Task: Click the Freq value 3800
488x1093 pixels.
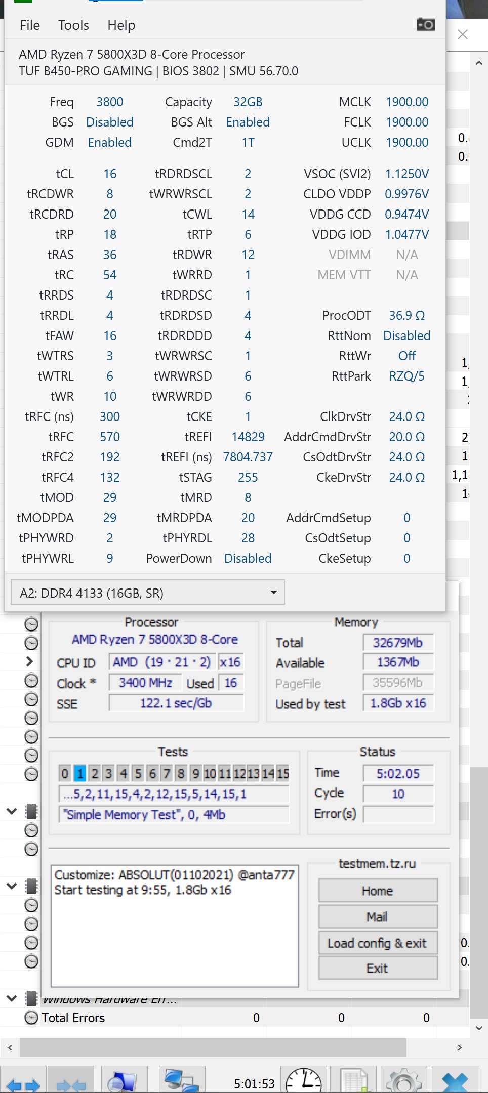Action: (110, 102)
